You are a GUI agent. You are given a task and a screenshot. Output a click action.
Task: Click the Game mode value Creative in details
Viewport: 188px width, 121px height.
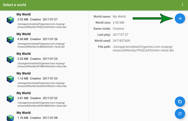118,29
